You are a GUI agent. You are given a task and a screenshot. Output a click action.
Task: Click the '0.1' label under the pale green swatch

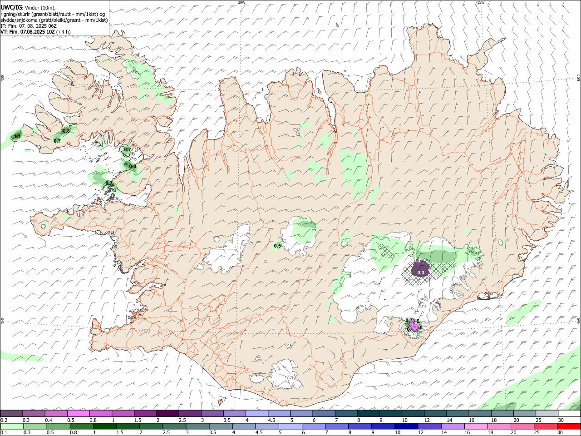tap(4, 432)
